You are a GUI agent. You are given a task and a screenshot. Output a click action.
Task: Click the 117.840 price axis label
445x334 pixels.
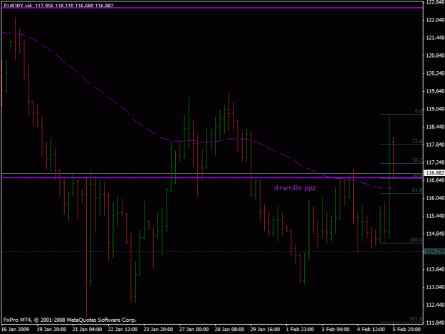pyautogui.click(x=435, y=145)
